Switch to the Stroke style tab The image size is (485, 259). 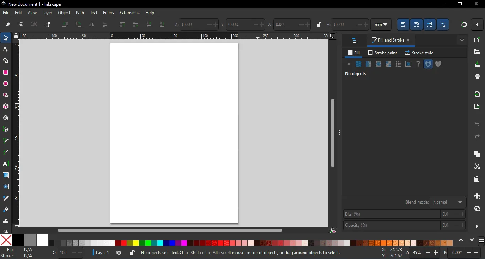(x=419, y=53)
